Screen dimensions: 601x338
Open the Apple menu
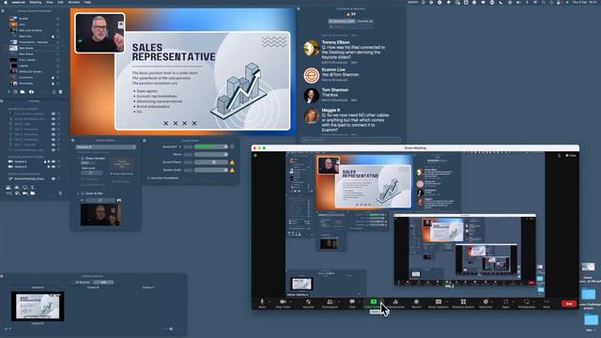tap(6, 2)
